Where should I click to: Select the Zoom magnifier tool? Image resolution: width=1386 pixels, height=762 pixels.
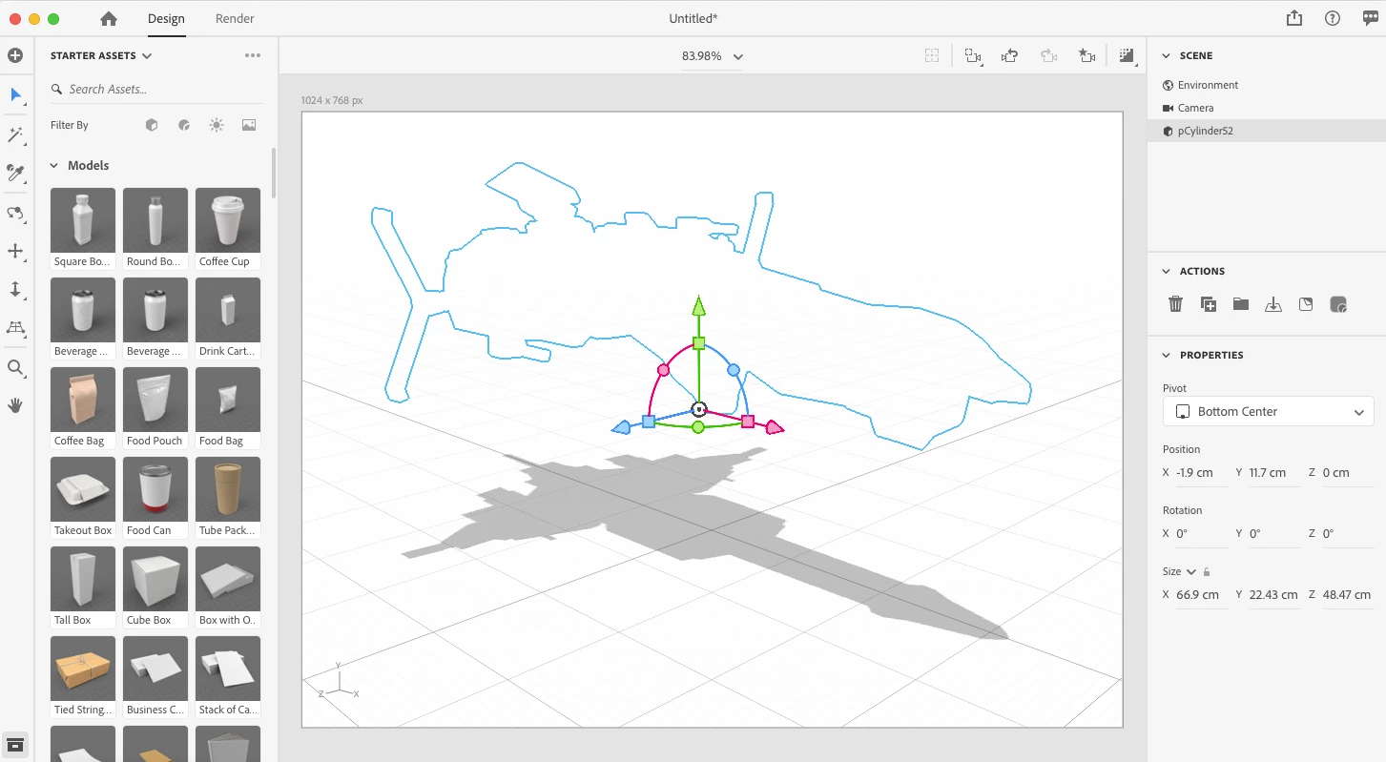pyautogui.click(x=15, y=368)
